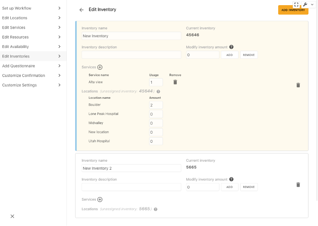
Task: Click the ADD INVENTORY button
Action: 293,10
